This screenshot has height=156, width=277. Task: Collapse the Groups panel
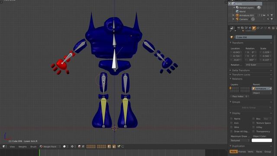pyautogui.click(x=230, y=102)
